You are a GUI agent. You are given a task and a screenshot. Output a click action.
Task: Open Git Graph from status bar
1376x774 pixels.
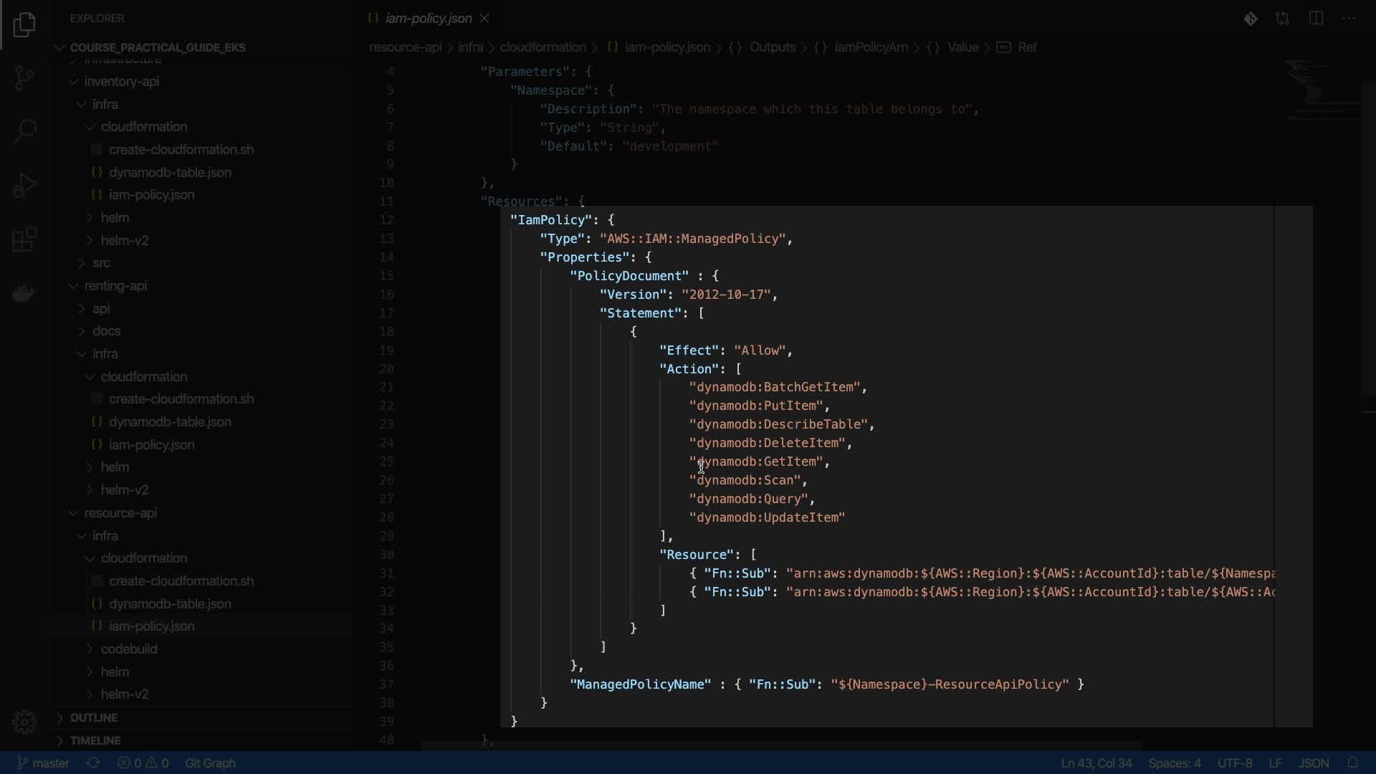click(x=210, y=763)
